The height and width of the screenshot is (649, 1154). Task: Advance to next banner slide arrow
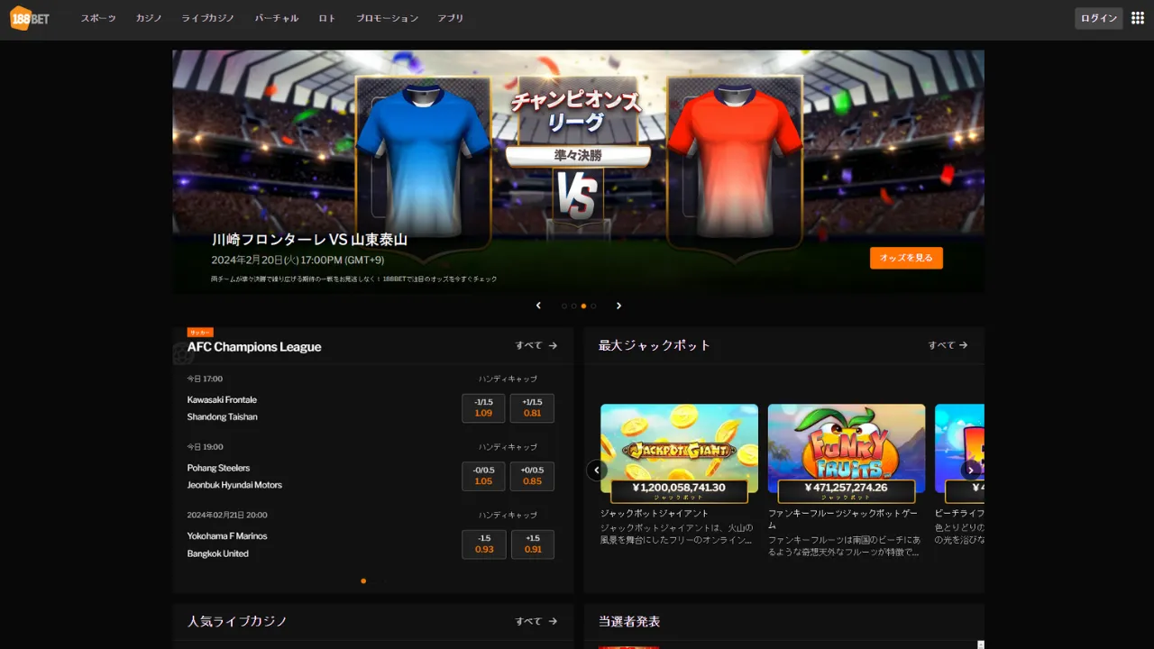coord(618,306)
